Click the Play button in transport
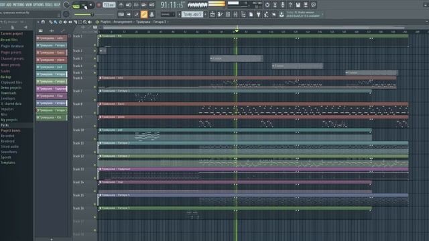This screenshot has height=241, width=429. point(84,5)
